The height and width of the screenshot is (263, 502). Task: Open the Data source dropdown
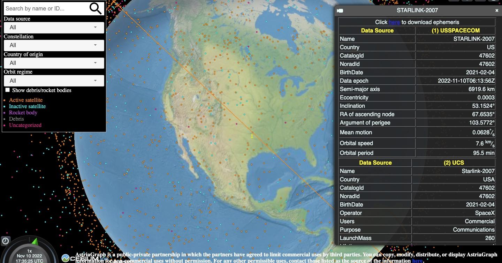(x=54, y=28)
